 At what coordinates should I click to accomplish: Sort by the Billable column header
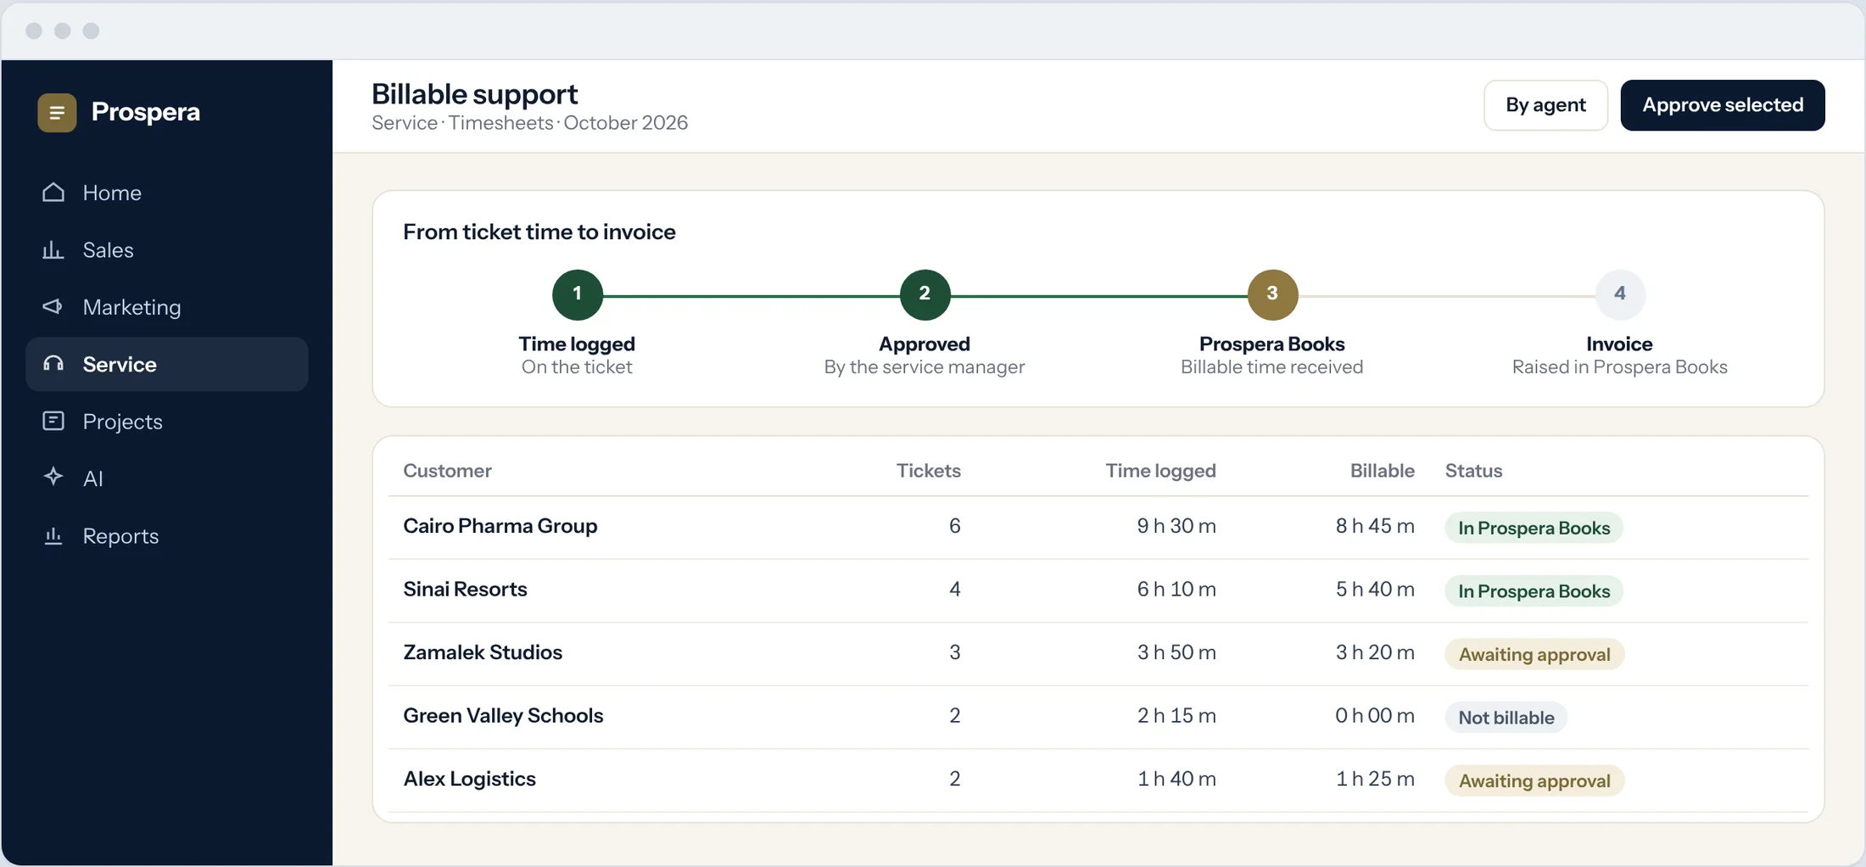pos(1382,471)
